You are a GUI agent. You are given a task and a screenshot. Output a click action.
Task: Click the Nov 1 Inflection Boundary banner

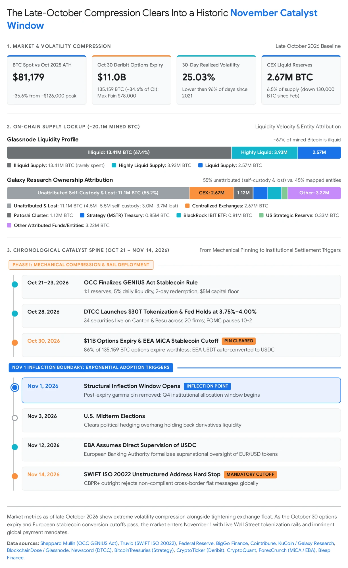[91, 367]
